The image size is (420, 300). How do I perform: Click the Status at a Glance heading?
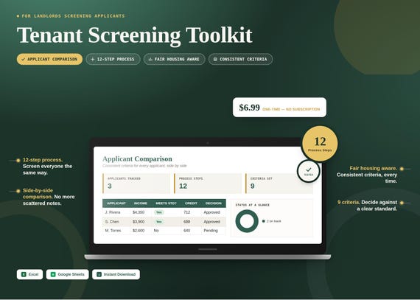[x=252, y=205]
